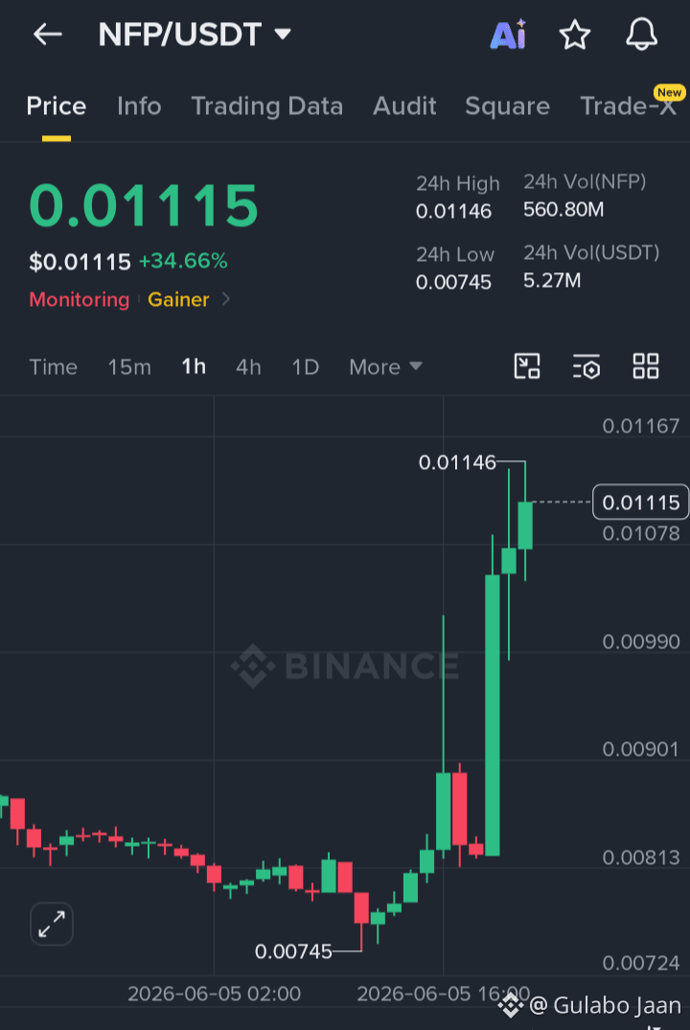Open chart indicator settings icon
The height and width of the screenshot is (1030, 690).
586,366
